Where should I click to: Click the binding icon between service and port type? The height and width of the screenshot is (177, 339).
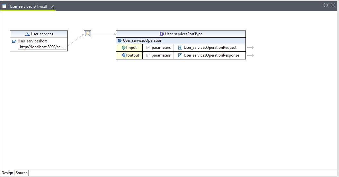click(87, 34)
